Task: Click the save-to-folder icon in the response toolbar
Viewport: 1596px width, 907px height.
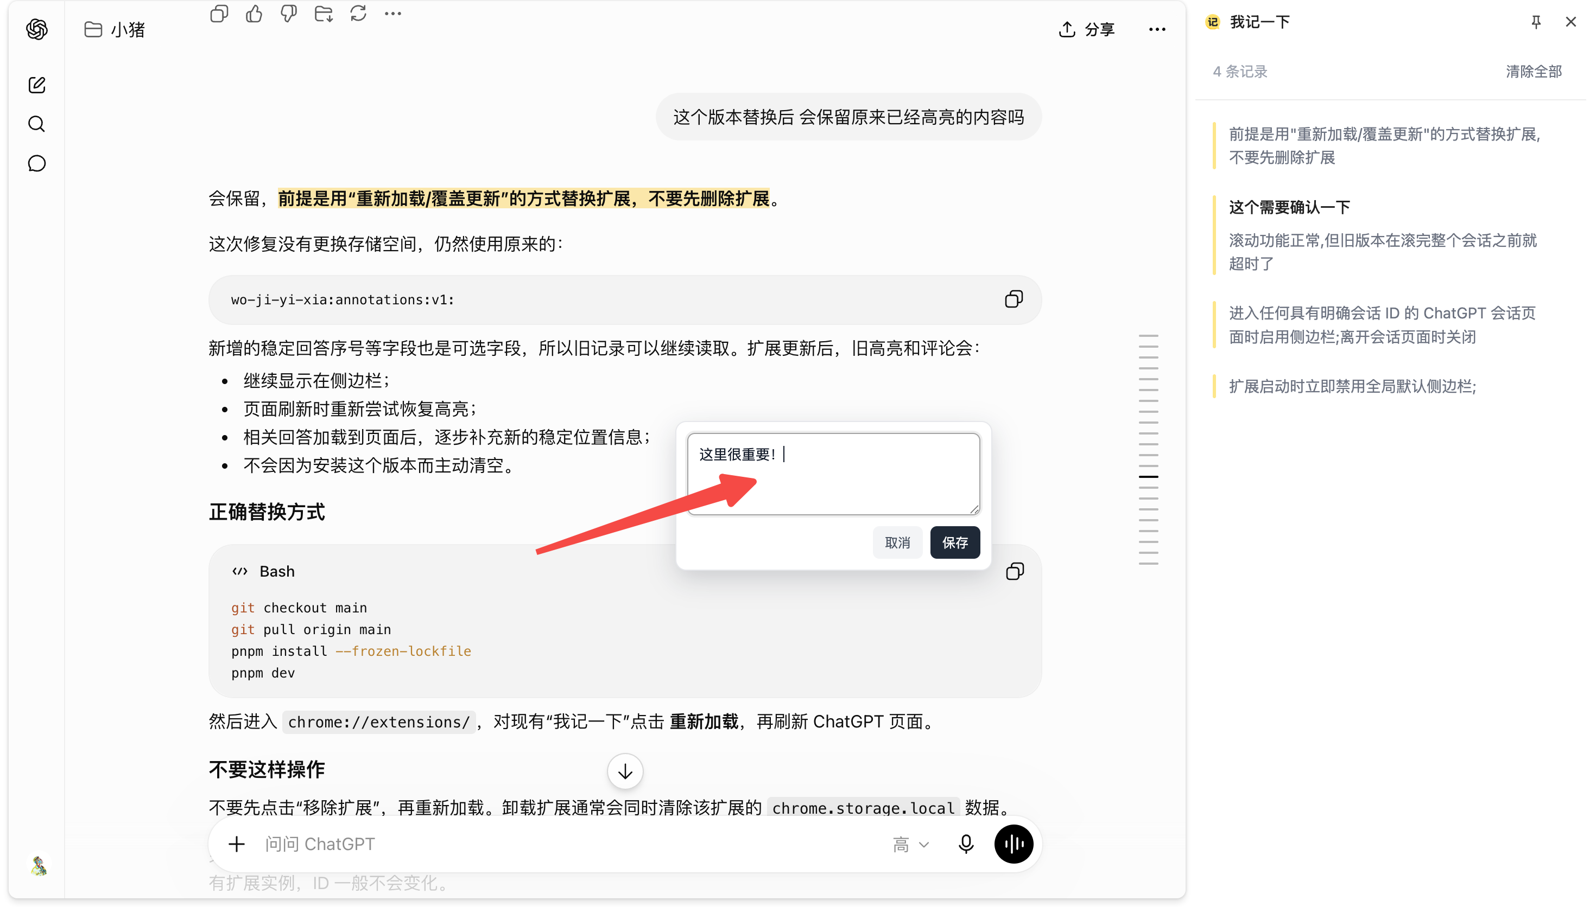Action: (324, 13)
